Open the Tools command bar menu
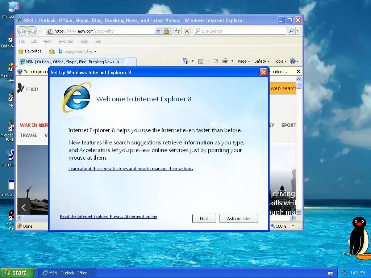Screen dimensions: 371x278 coord(280,61)
